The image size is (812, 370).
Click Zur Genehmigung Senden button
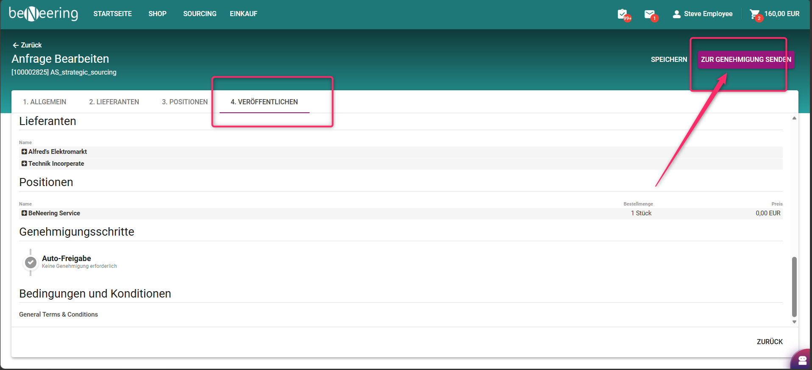click(x=746, y=60)
